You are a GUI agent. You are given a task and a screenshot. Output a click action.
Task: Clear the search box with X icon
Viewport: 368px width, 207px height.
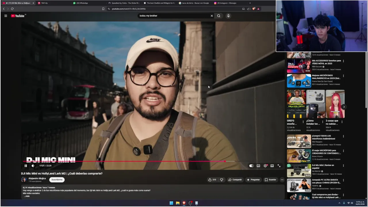tap(212, 16)
